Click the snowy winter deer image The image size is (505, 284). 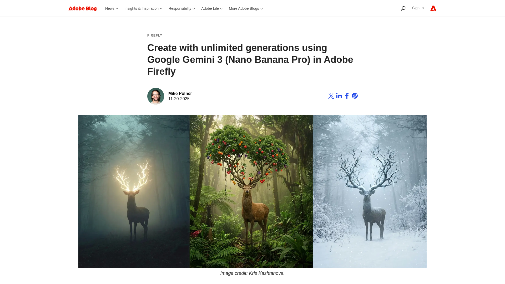(370, 191)
